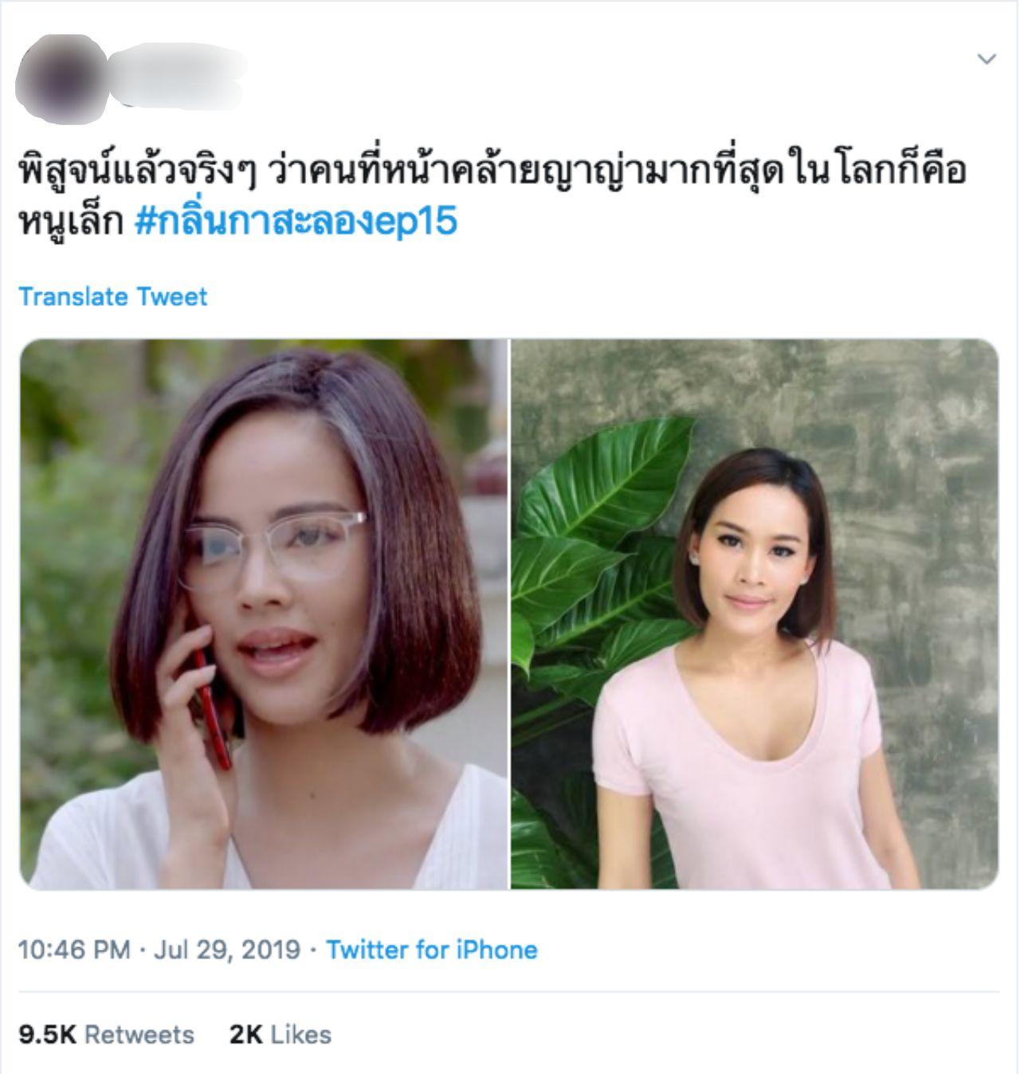View the 9.5K Retweets list
Image resolution: width=1020 pixels, height=1074 pixels.
tap(106, 1034)
